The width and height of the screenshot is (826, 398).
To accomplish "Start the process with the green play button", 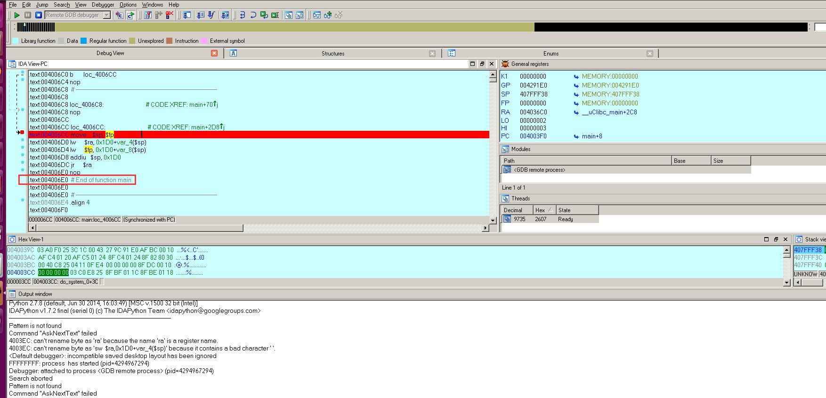I will (17, 15).
